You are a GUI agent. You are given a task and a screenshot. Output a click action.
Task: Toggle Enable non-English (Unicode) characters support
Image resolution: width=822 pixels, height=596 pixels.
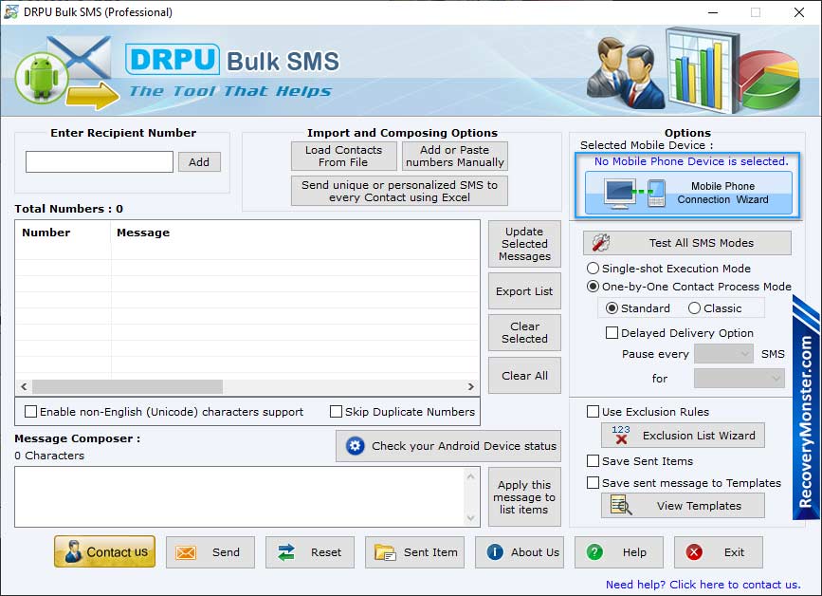click(31, 411)
